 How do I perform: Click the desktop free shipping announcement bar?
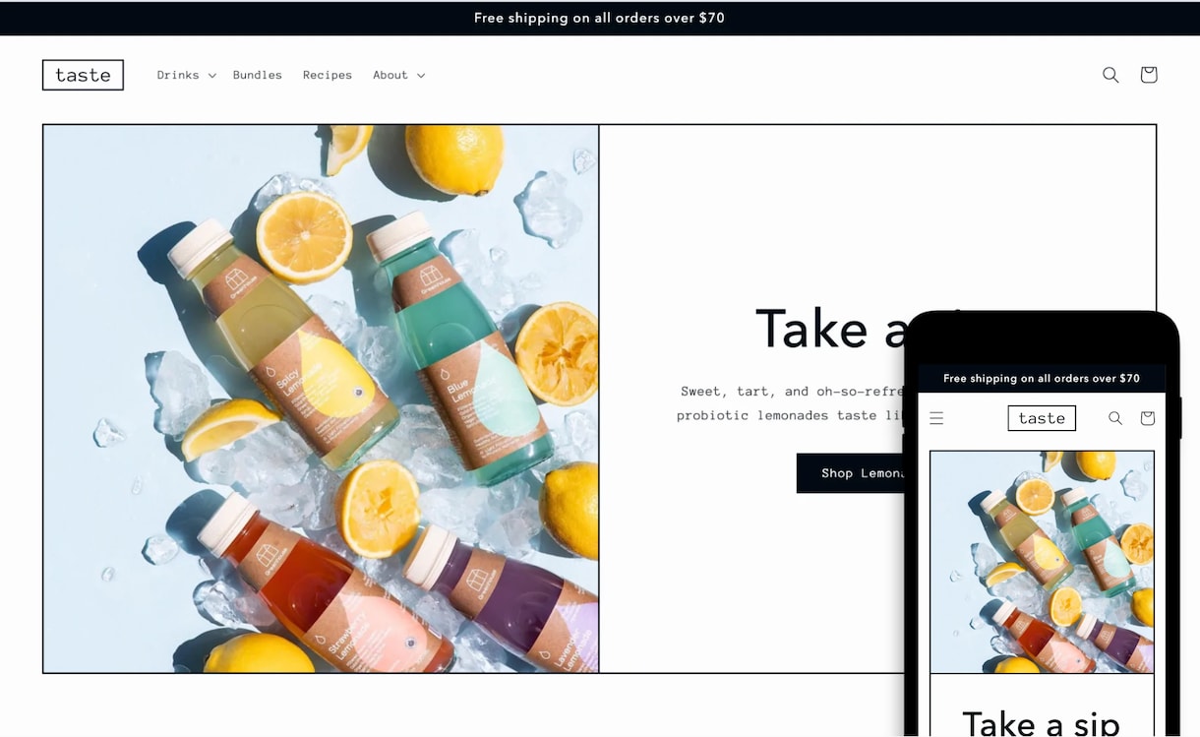coord(600,18)
